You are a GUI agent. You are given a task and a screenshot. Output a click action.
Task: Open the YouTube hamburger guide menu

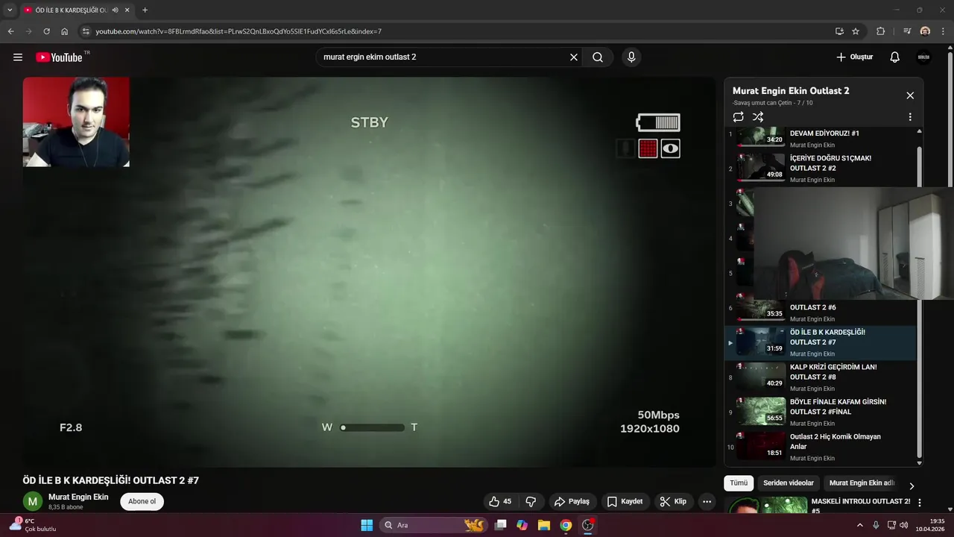tap(18, 57)
